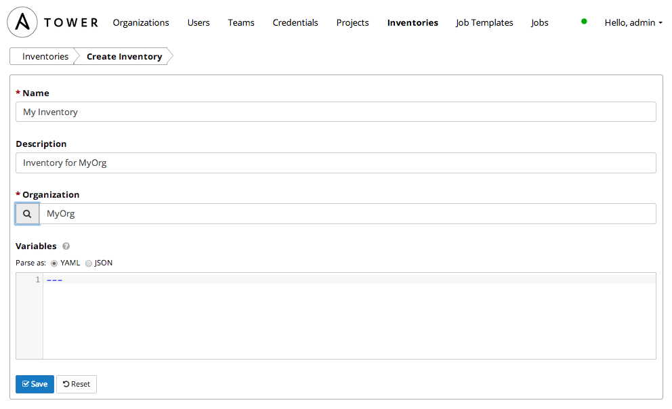Open the Credentials nav item
This screenshot has height=409, width=672.
[x=295, y=23]
